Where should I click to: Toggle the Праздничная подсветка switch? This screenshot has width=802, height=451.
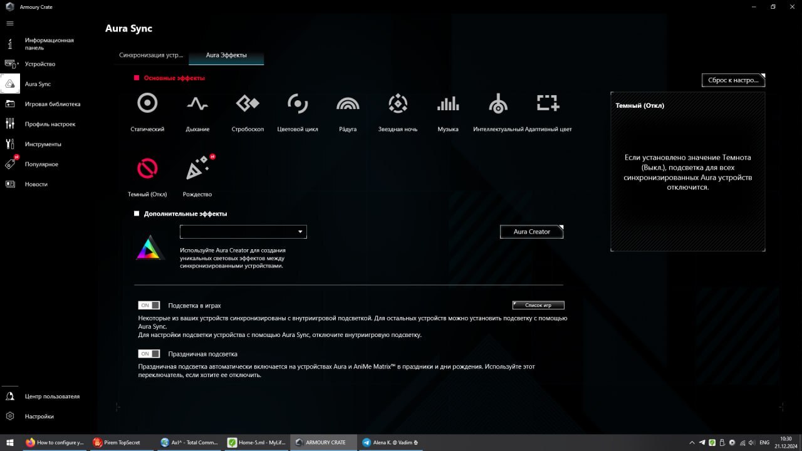(149, 353)
